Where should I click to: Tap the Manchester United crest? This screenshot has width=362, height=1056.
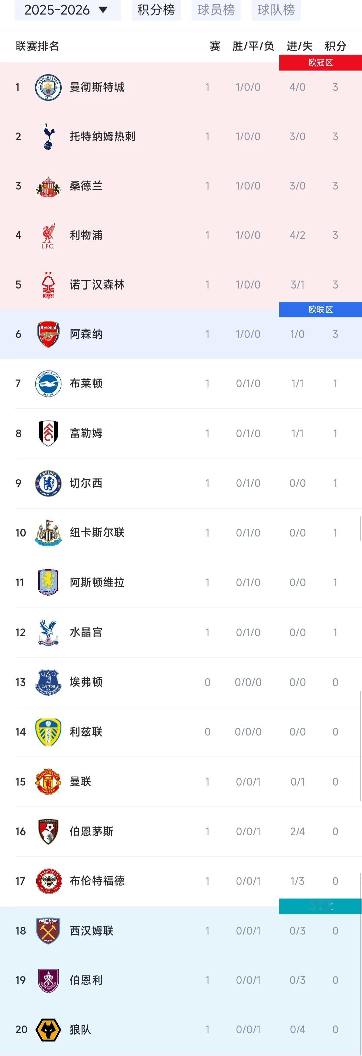click(48, 781)
